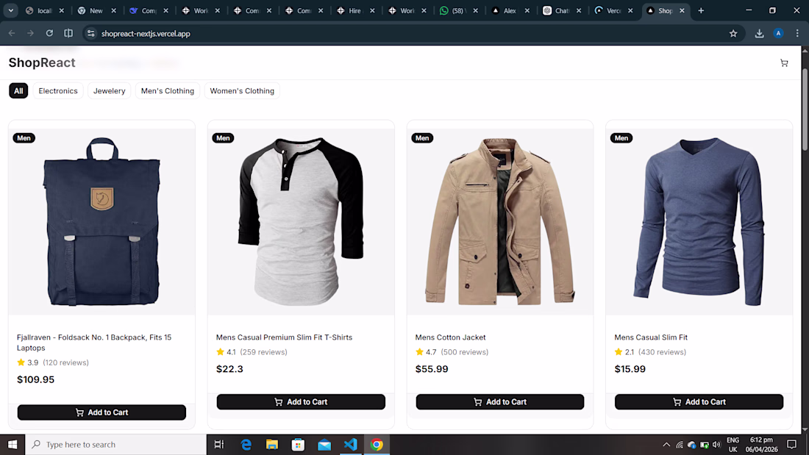Filter products by Women's Clothing

(x=242, y=91)
